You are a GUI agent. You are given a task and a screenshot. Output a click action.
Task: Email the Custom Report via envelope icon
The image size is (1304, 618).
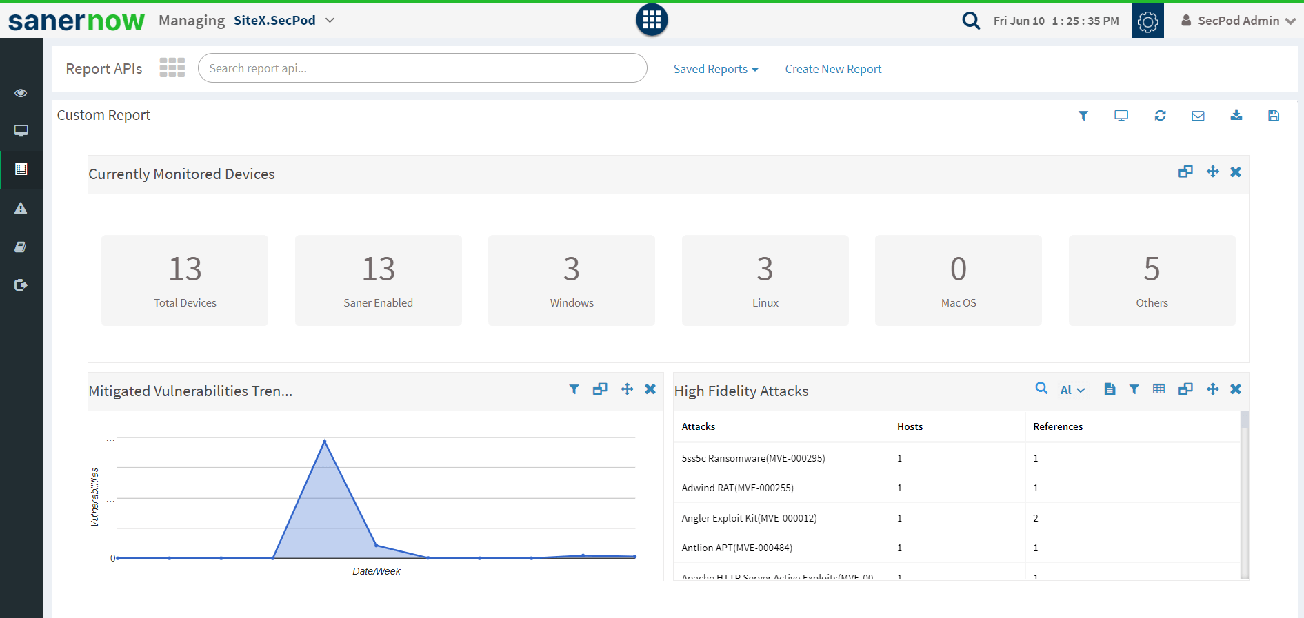pyautogui.click(x=1198, y=116)
